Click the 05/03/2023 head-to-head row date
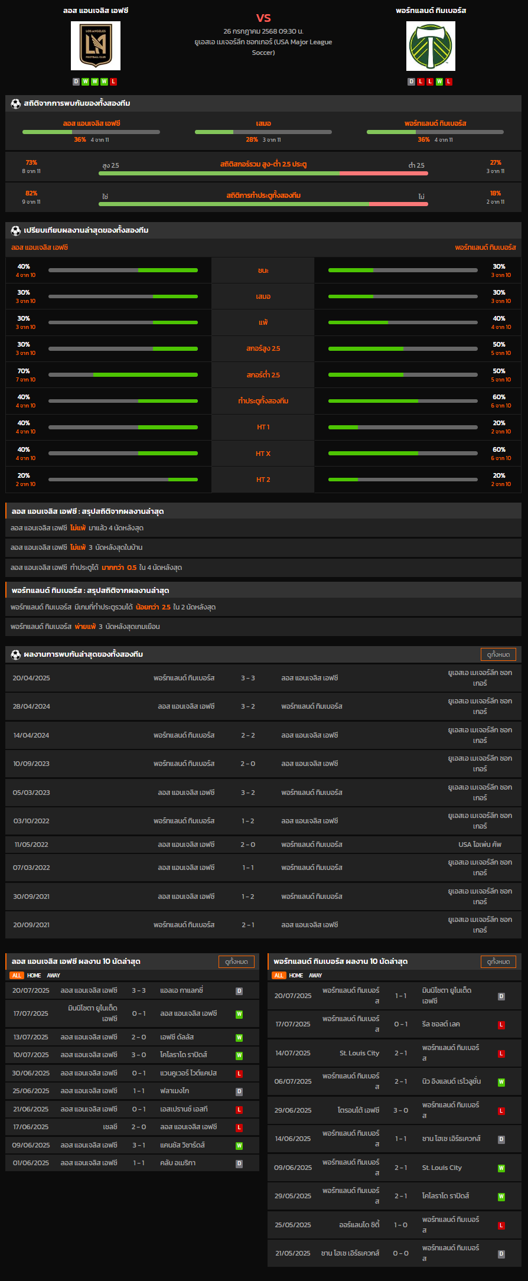 tap(31, 793)
